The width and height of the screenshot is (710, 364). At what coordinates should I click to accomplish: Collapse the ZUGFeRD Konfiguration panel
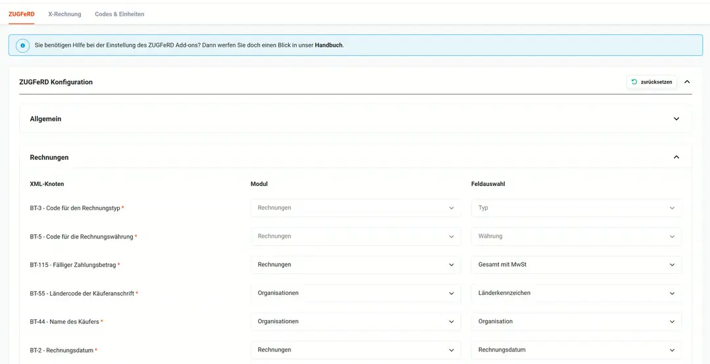[687, 82]
